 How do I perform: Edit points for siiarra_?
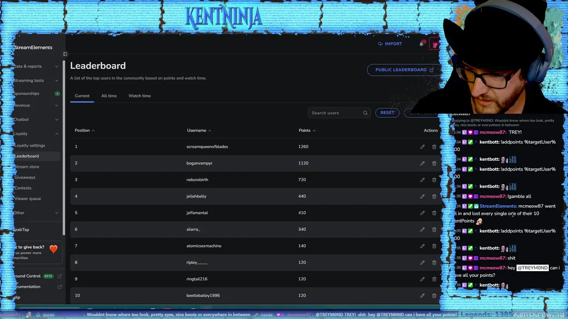point(422,229)
